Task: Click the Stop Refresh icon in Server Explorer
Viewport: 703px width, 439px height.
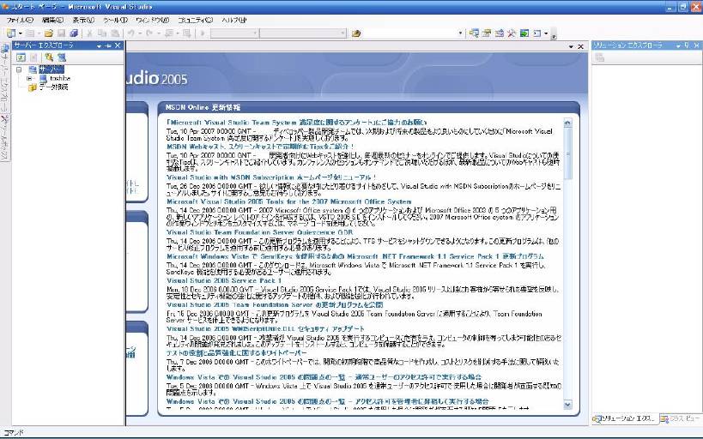Action: tap(34, 57)
